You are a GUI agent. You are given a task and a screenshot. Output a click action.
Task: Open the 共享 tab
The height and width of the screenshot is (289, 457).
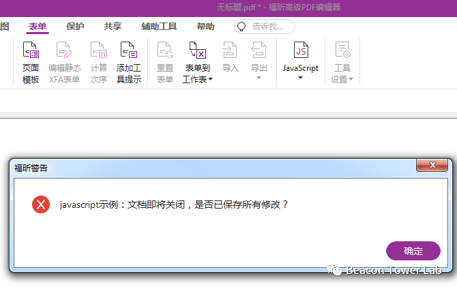tap(113, 27)
